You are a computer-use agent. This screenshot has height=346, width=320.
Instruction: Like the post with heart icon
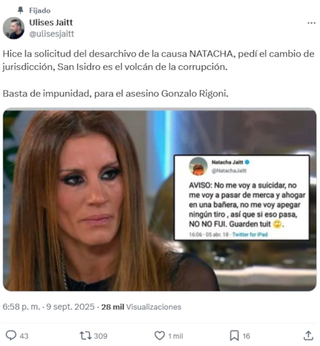coord(160,336)
